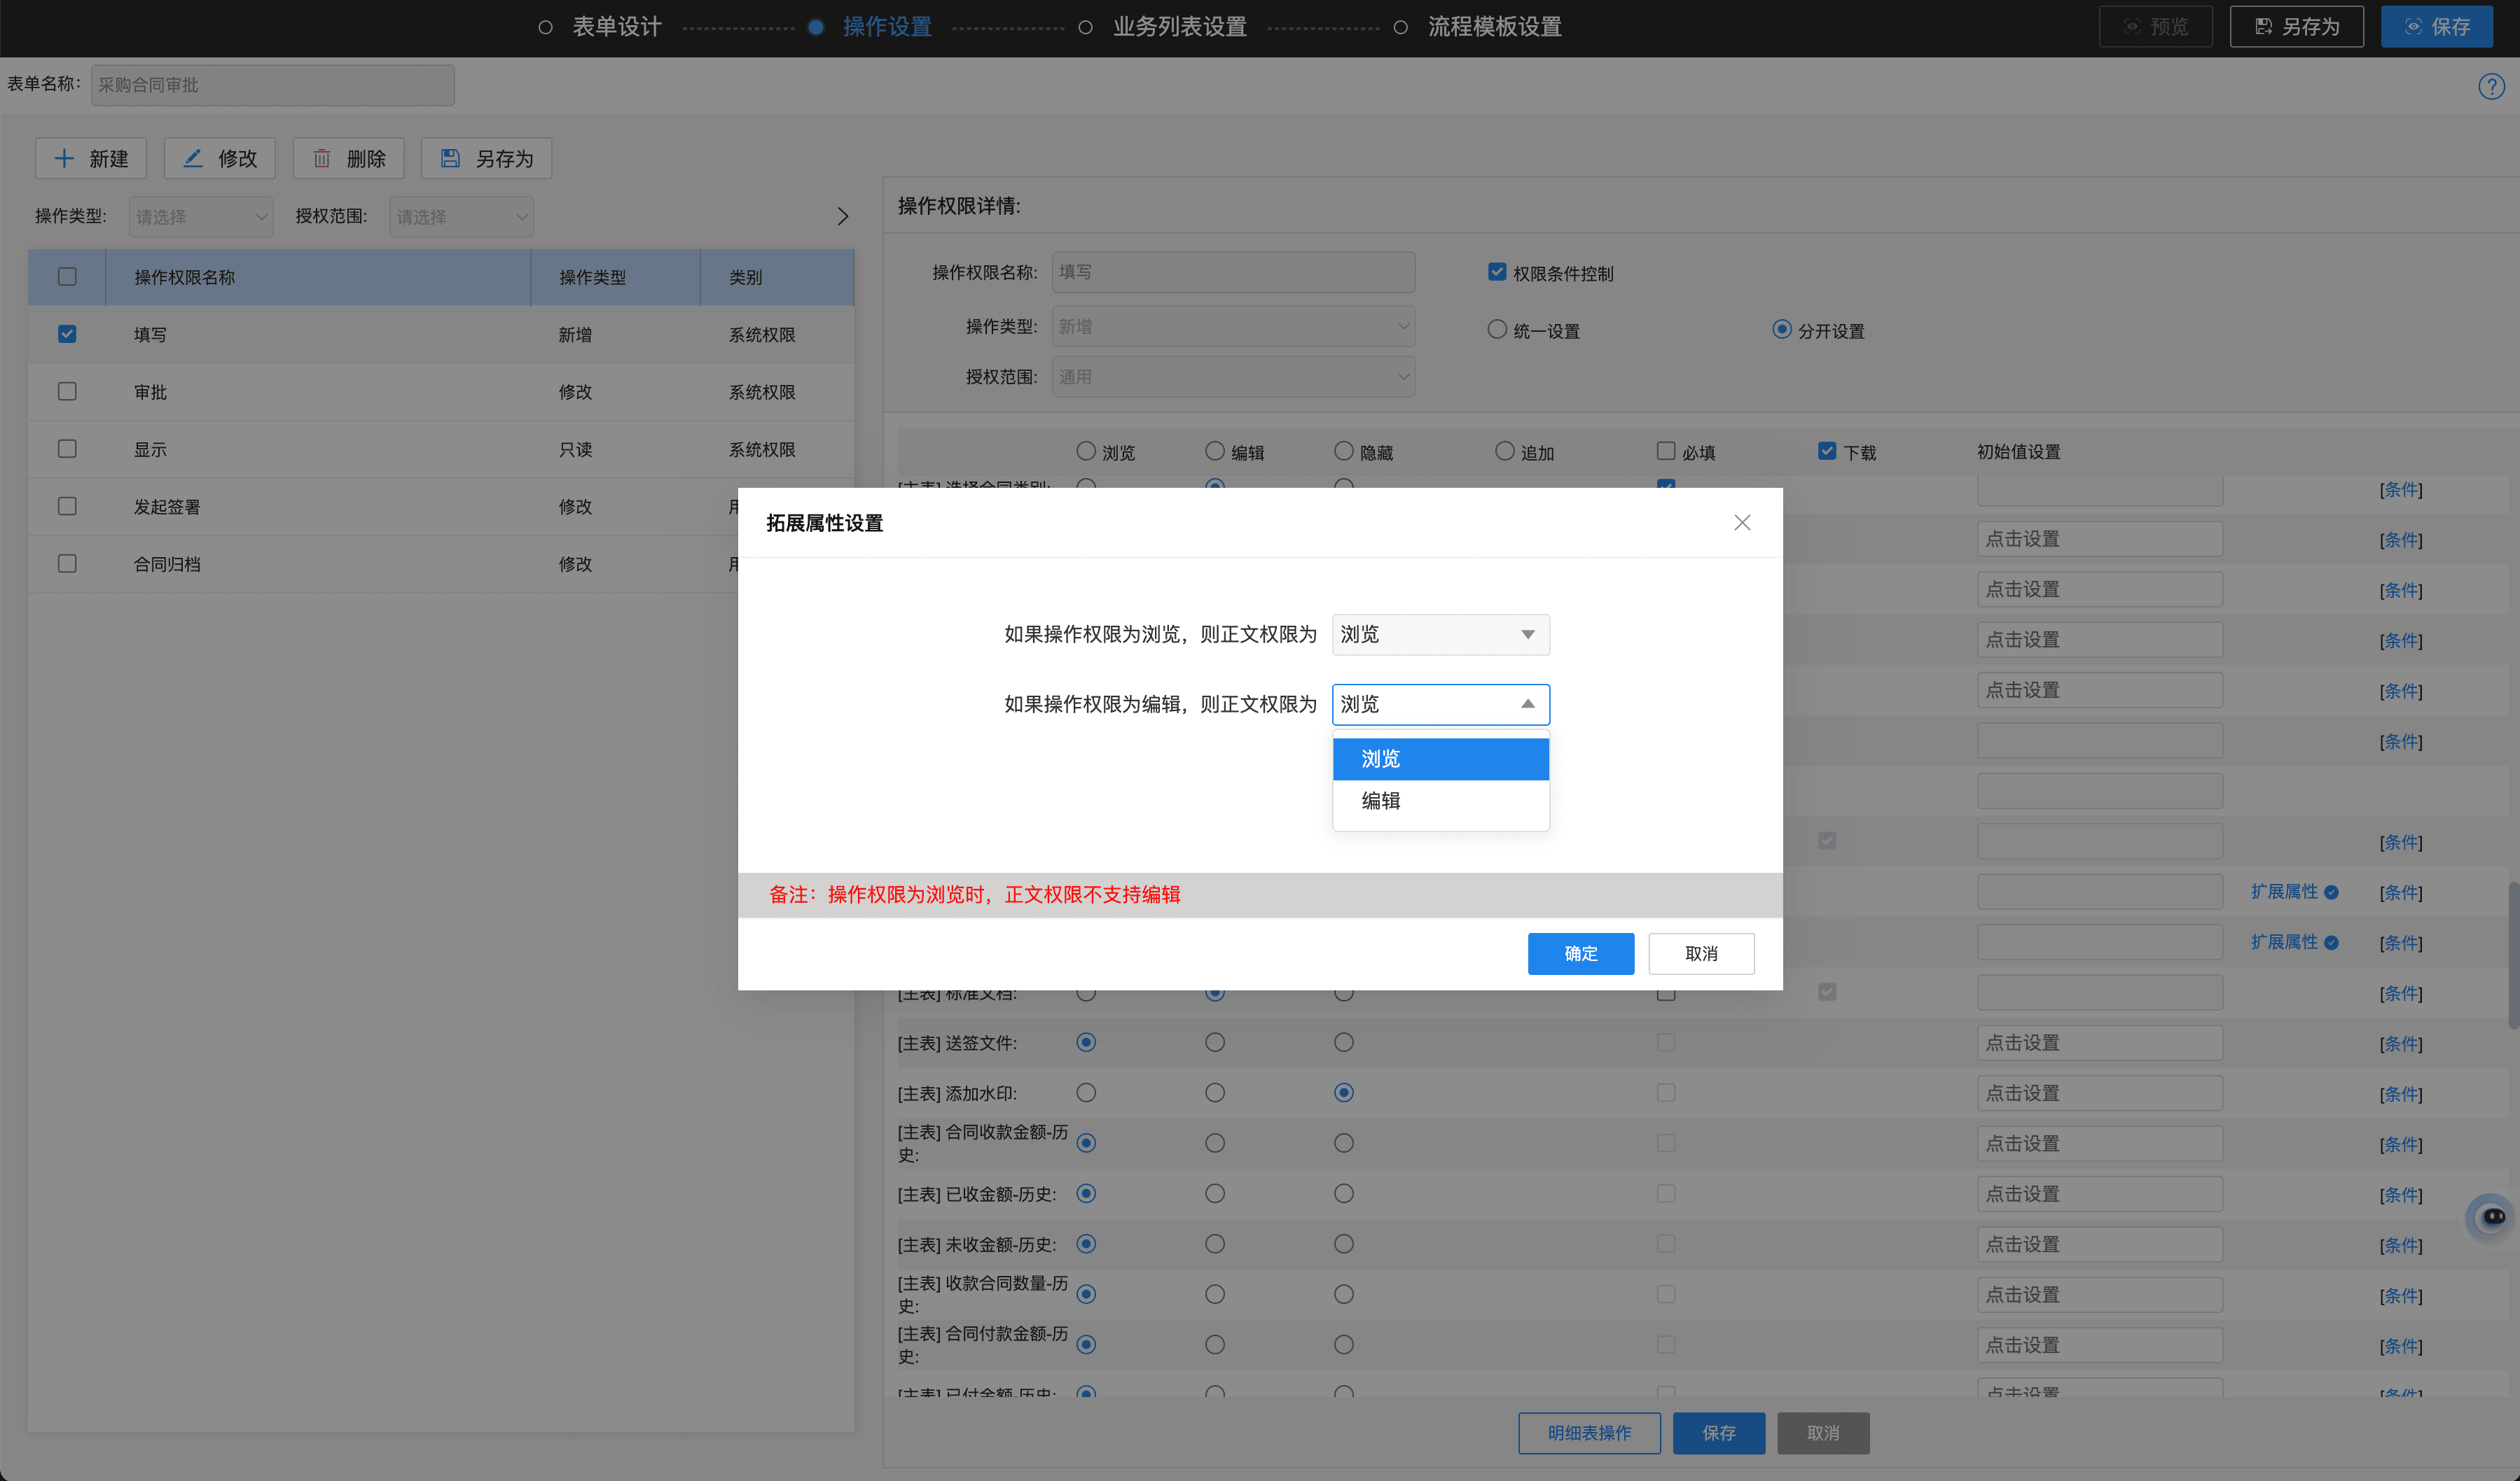The height and width of the screenshot is (1481, 2520).
Task: Click the top right 保存 button
Action: pos(2436,27)
